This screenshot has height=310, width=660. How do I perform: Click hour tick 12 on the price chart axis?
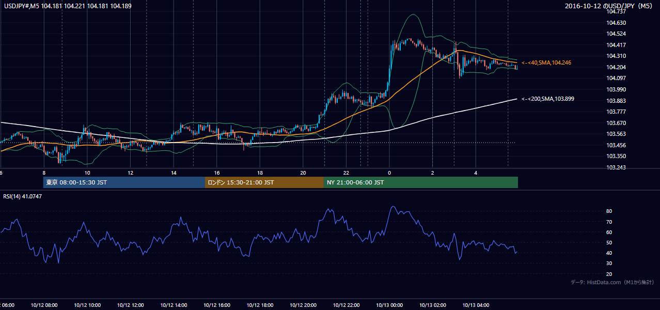pyautogui.click(x=130, y=173)
